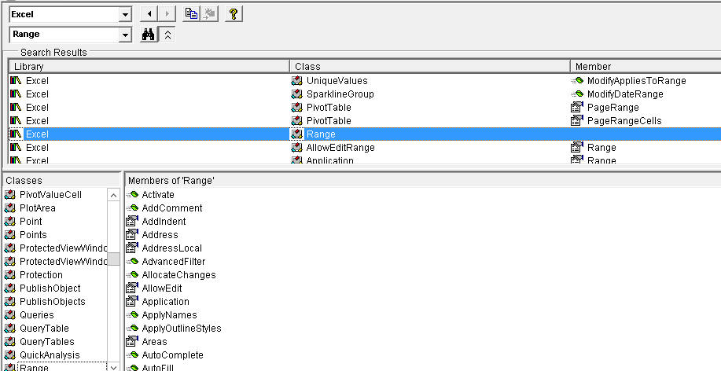Select the AddressLocal property
Viewport: 721px width, 371px height.
point(172,248)
